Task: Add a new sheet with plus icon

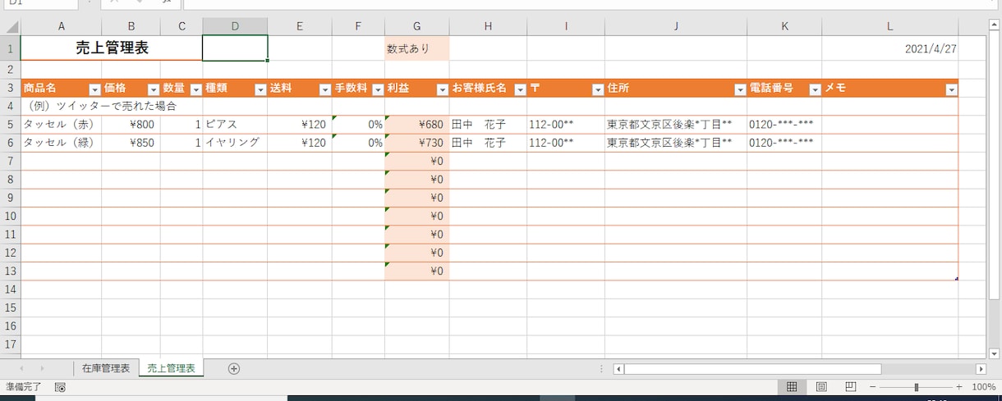Action: pos(234,369)
